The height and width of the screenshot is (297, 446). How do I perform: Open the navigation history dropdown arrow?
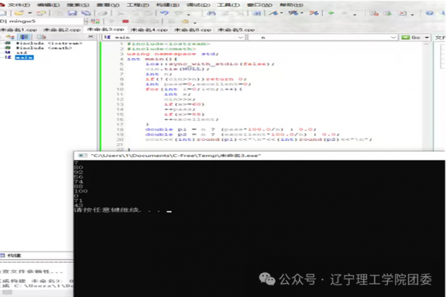[355, 14]
